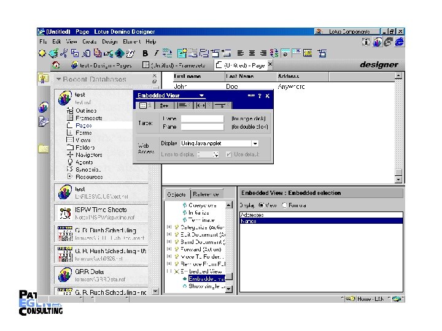Click the yellow diamond properties icon
The image size is (442, 331).
coord(42,53)
